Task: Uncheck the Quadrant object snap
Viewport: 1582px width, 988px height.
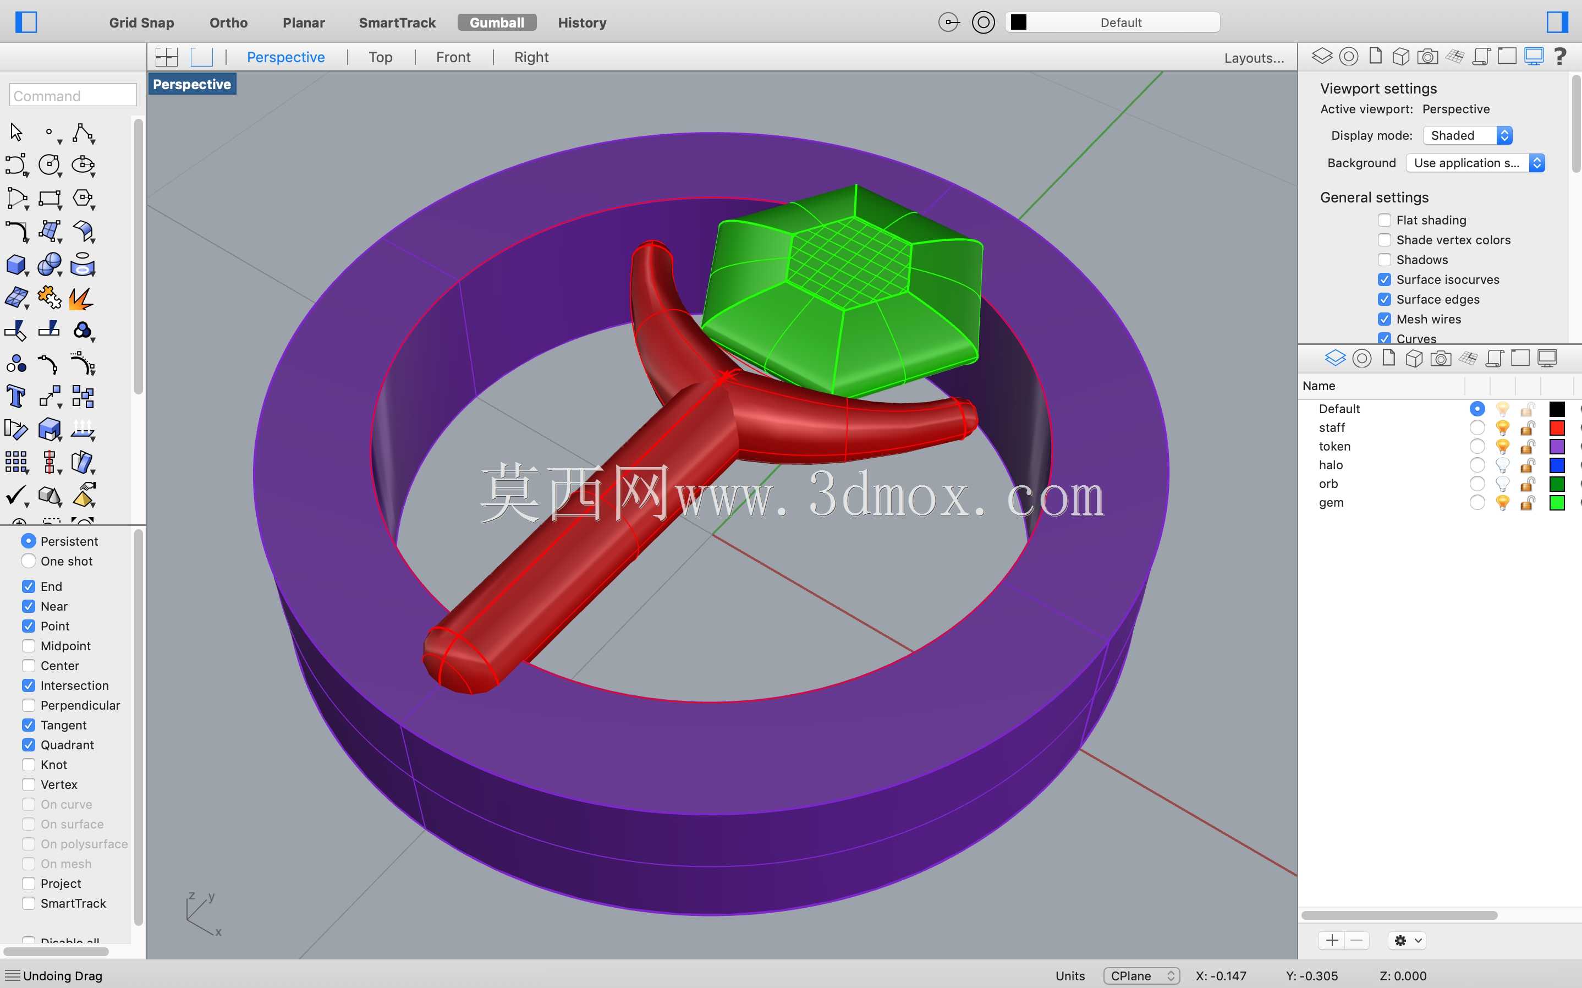Action: 29,744
